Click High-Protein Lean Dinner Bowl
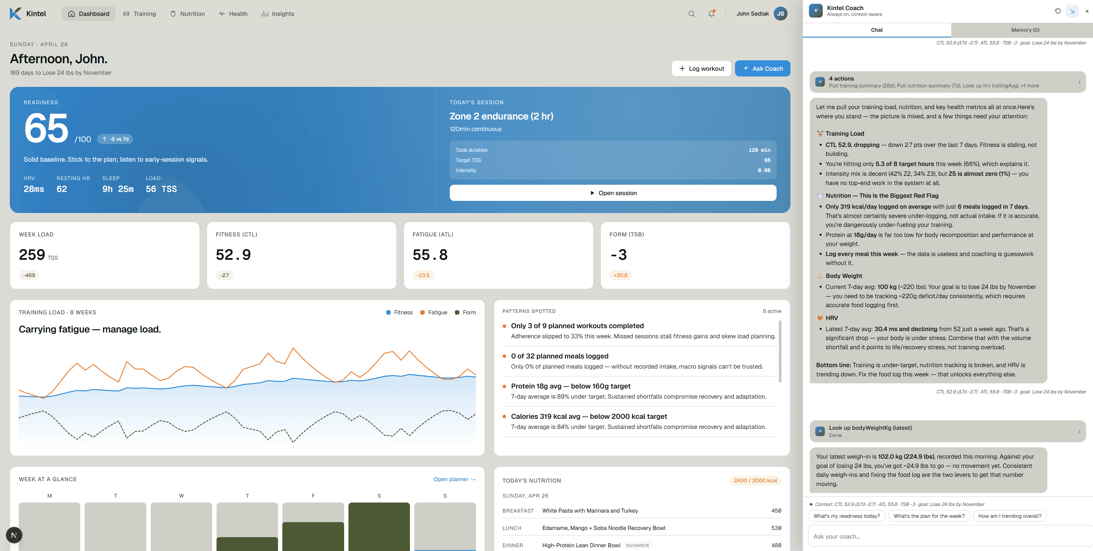1093x551 pixels. pyautogui.click(x=581, y=546)
